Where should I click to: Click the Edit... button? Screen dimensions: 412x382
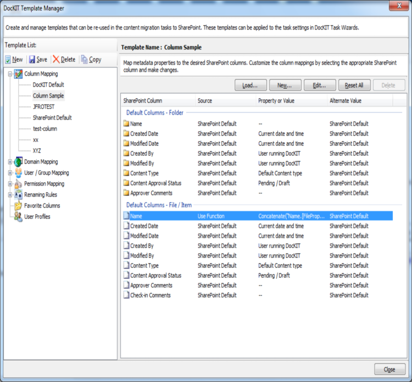(320, 85)
